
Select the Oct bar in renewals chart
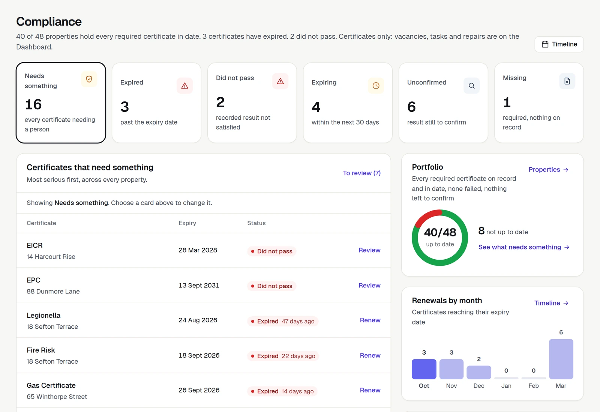[424, 369]
